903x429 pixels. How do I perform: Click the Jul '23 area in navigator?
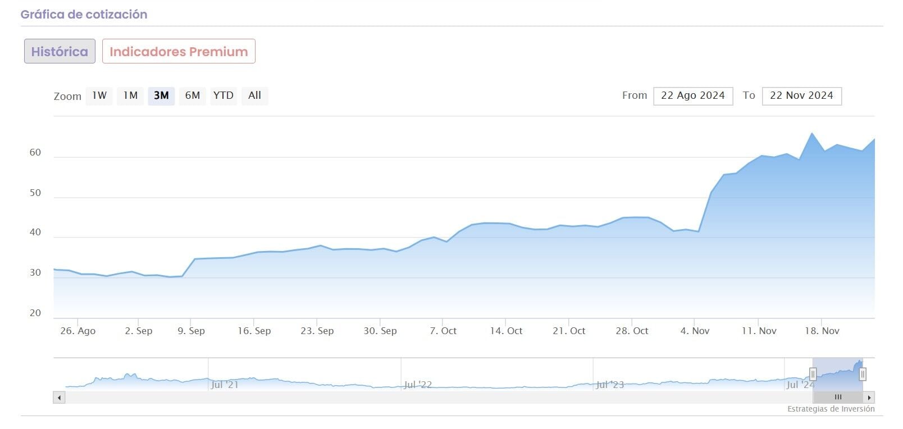tap(610, 385)
